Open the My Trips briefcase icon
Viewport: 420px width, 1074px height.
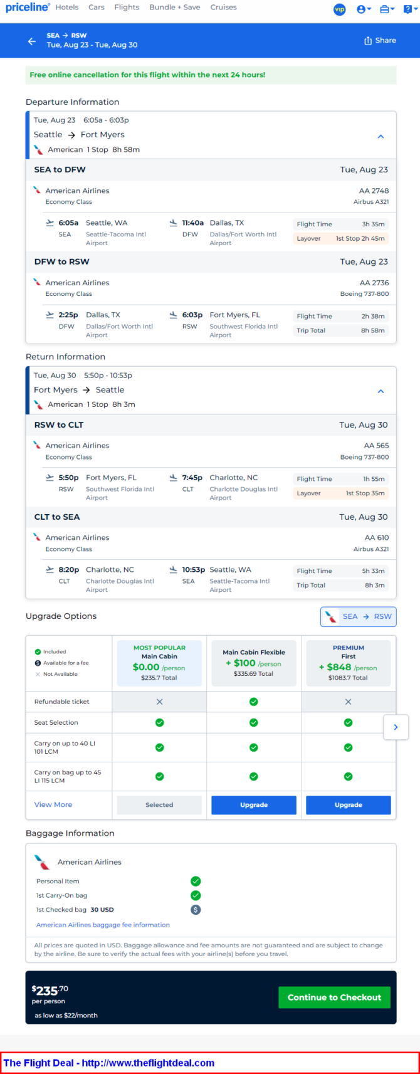[x=387, y=9]
